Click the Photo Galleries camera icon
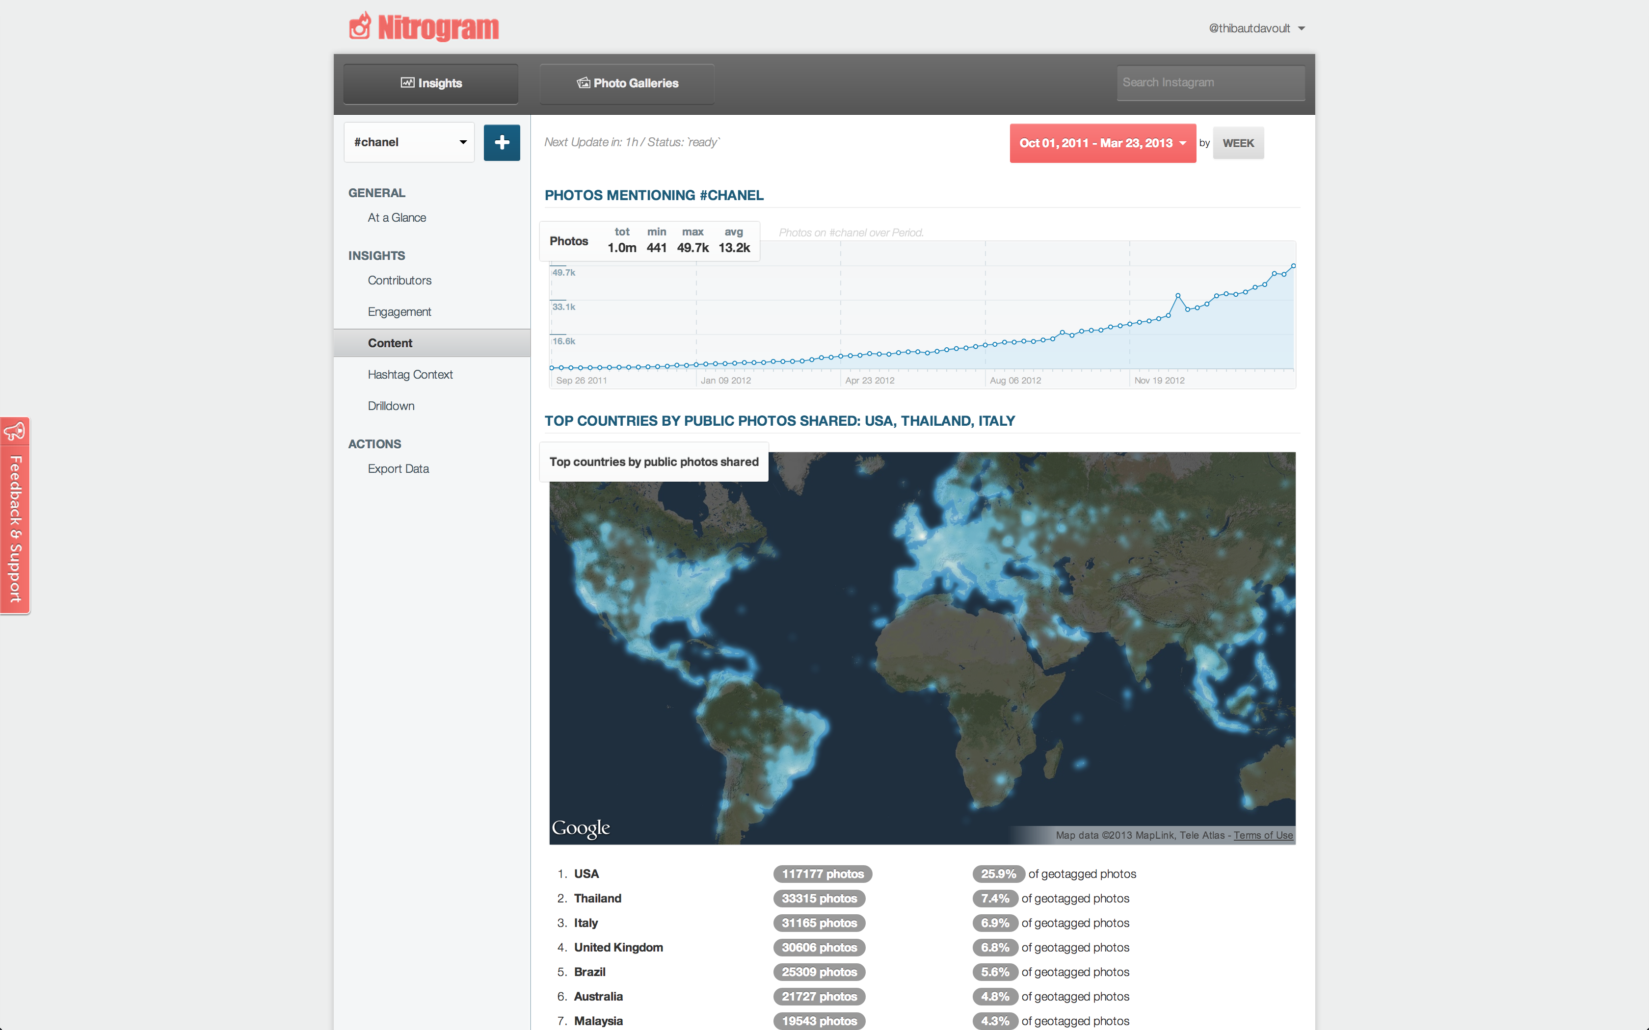The height and width of the screenshot is (1030, 1649). pyautogui.click(x=583, y=82)
